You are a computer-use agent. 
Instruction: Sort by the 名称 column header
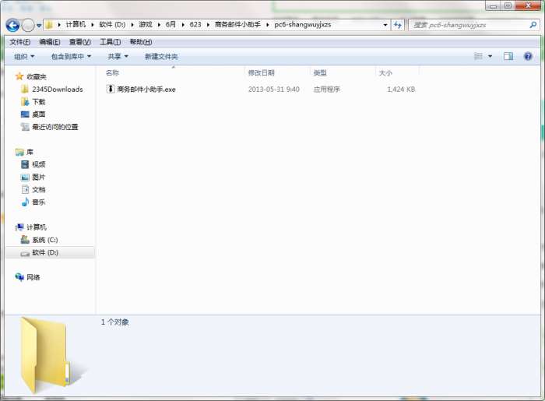[112, 72]
